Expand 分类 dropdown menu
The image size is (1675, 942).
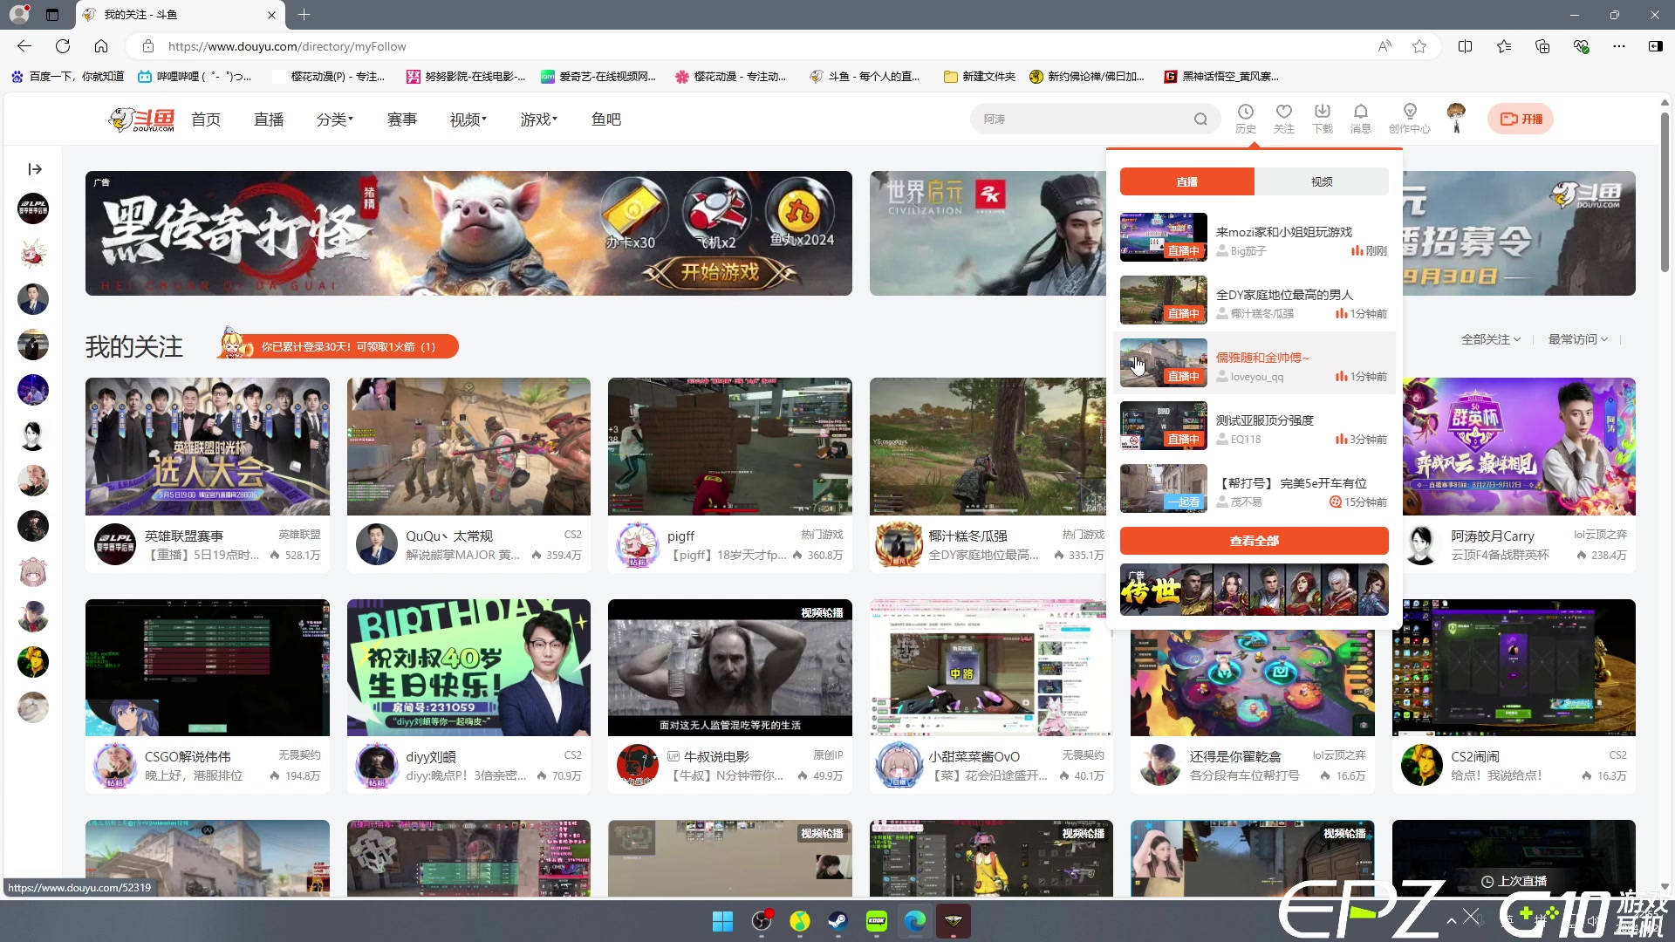[x=335, y=119]
